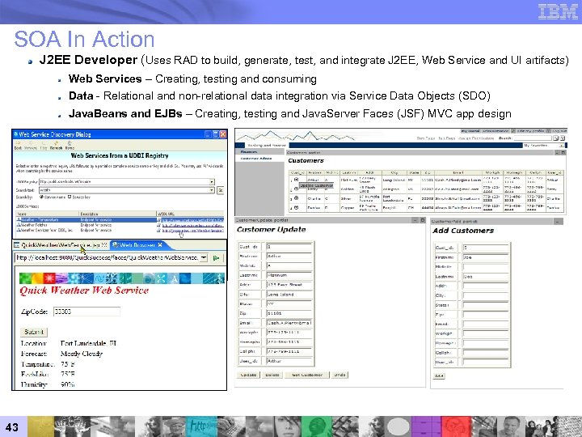Minimize the Customers portlet

(x=557, y=153)
